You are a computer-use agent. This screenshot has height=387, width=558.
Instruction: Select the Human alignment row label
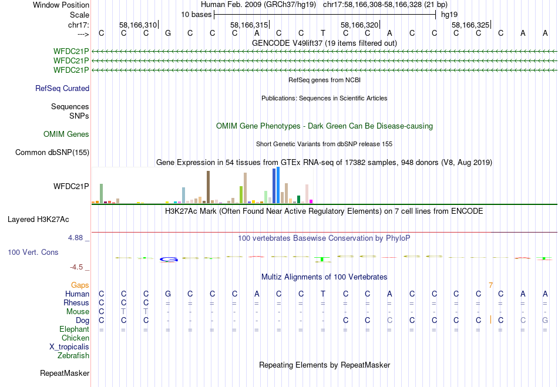tap(77, 294)
